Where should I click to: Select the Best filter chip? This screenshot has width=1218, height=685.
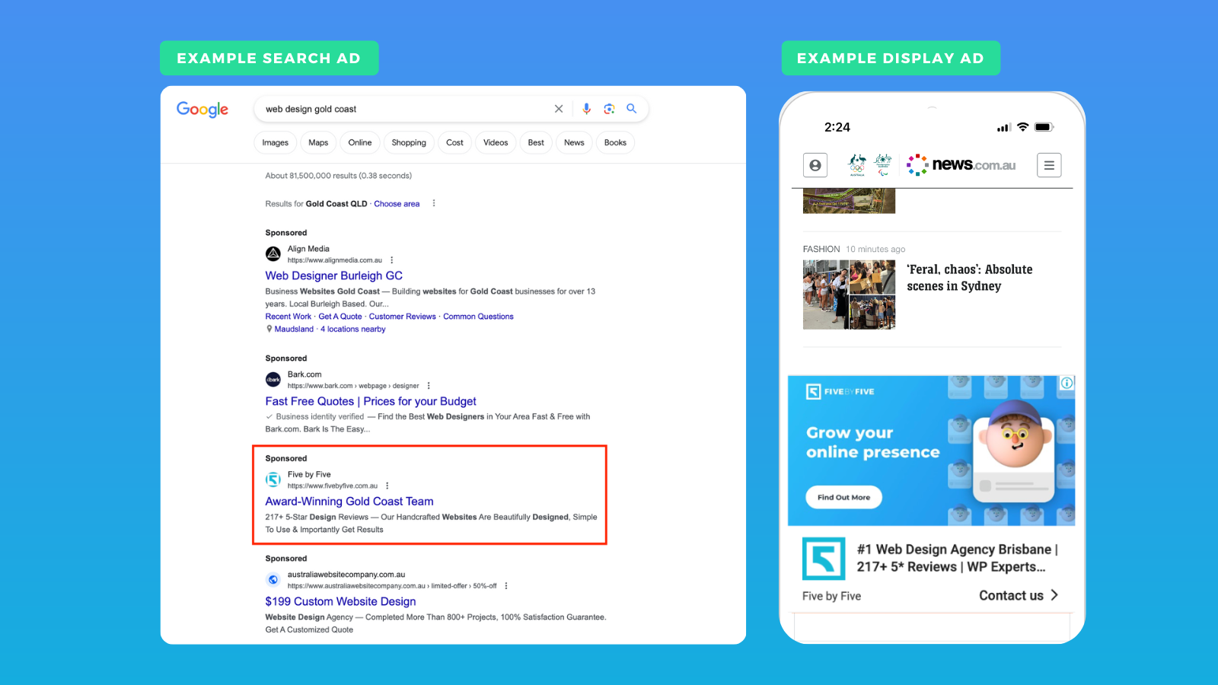coord(536,142)
